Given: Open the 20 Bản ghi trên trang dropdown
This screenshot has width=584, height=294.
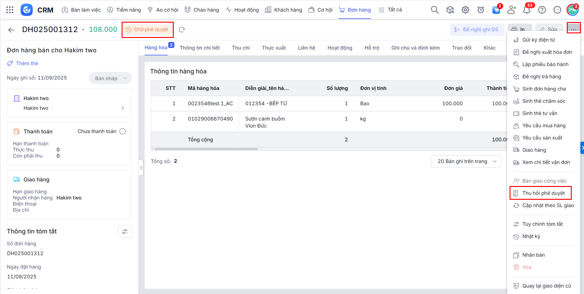Looking at the screenshot, I should point(466,162).
